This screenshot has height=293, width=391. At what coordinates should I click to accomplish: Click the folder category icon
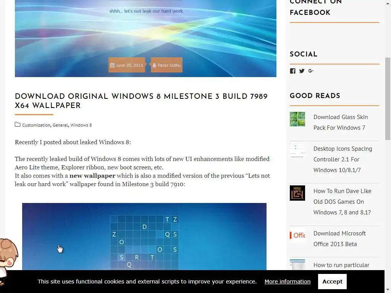[x=18, y=124]
